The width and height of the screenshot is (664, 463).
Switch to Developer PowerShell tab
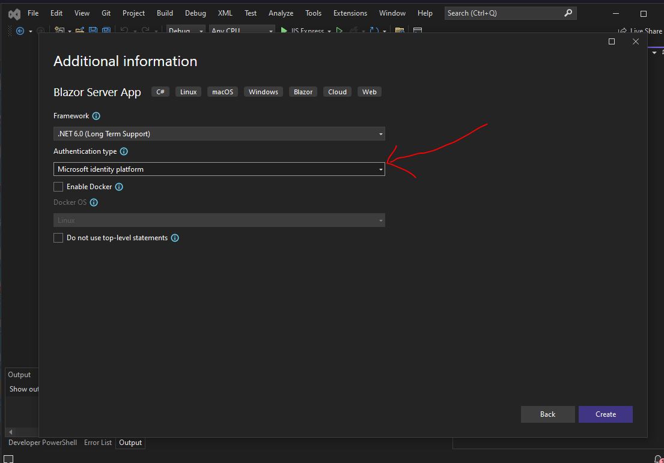tap(43, 443)
